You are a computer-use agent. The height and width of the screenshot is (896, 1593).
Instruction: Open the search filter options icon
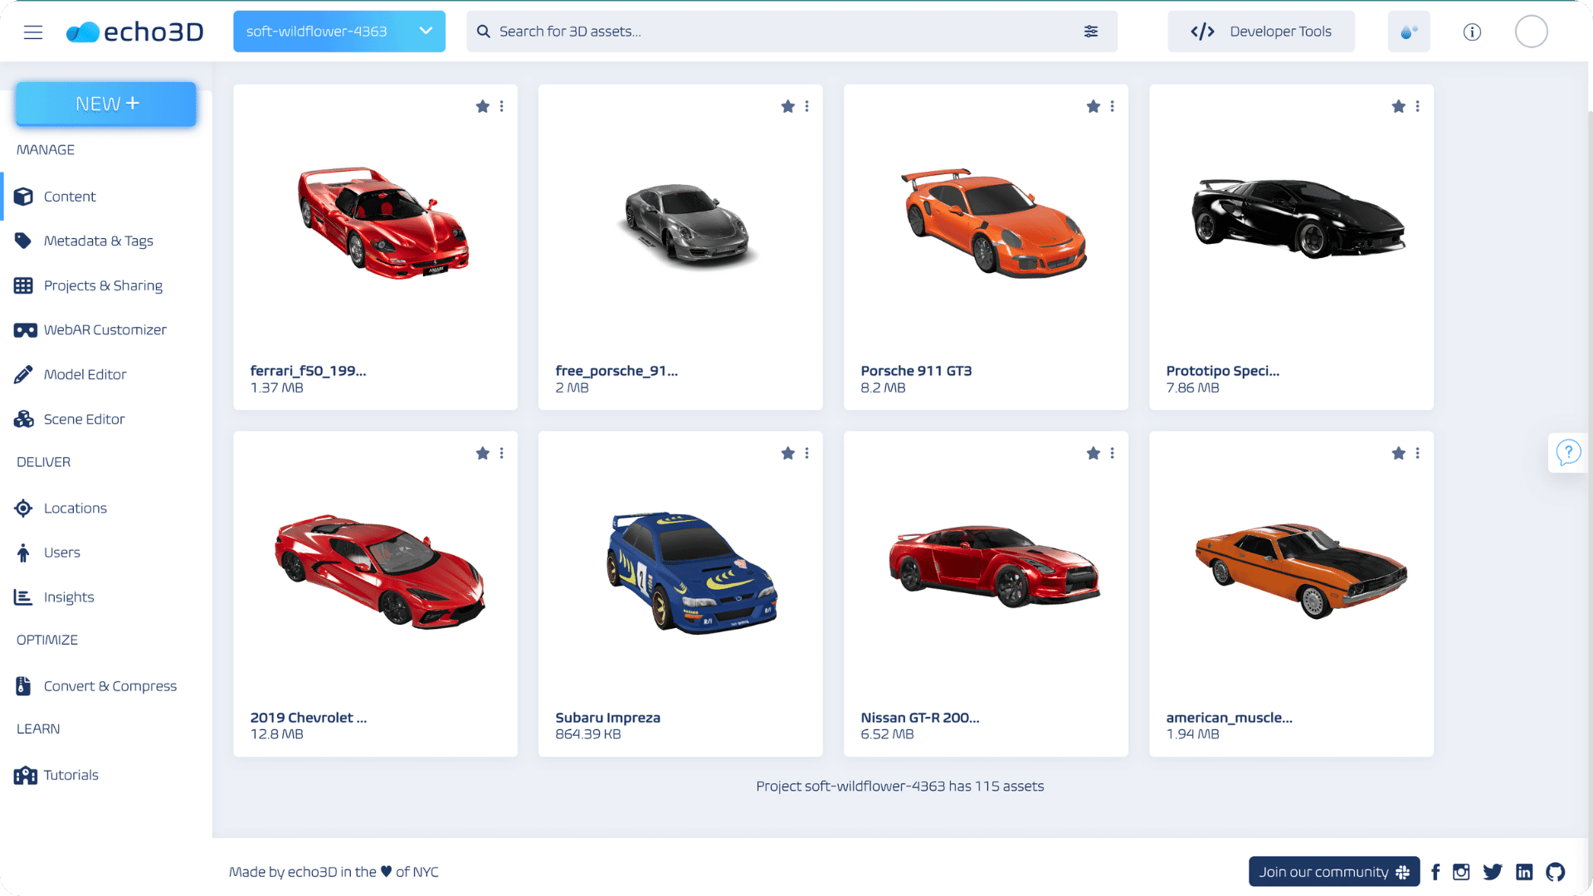(x=1090, y=32)
